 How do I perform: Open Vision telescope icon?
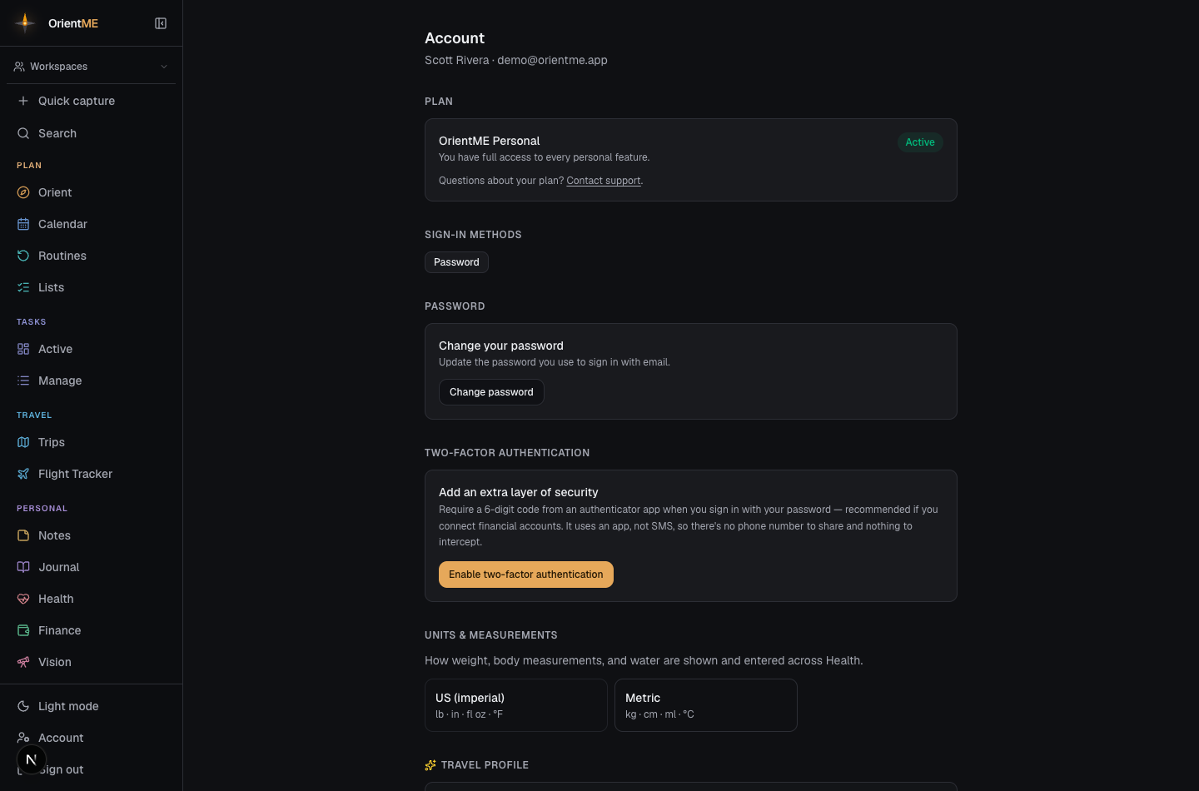pos(23,662)
